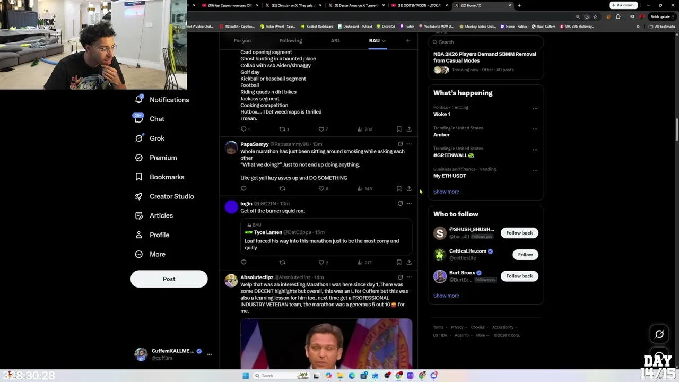
Task: Open Articles in the sidebar
Action: [154, 215]
